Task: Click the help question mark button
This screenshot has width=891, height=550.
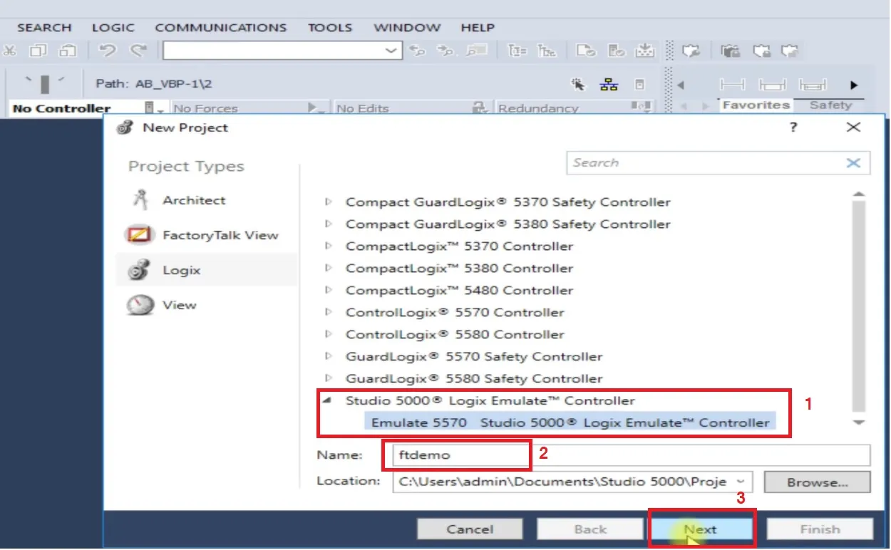Action: tap(793, 128)
